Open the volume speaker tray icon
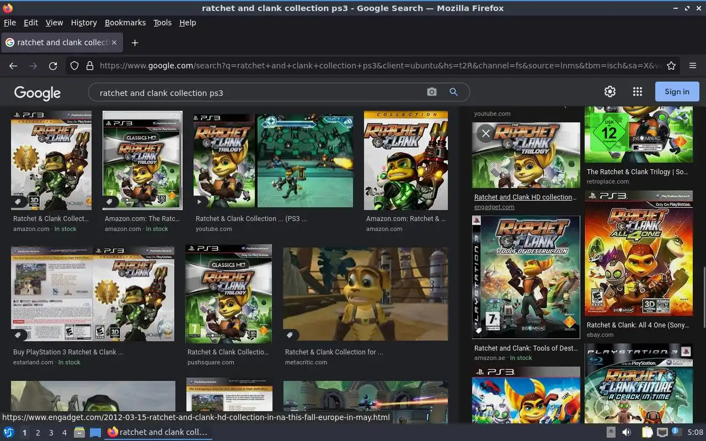 pyautogui.click(x=627, y=432)
